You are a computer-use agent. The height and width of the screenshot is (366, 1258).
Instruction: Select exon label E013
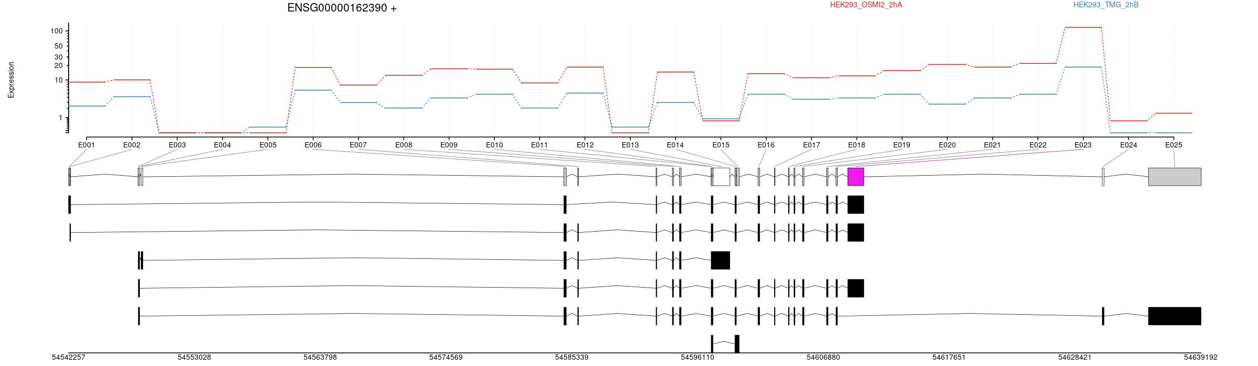pyautogui.click(x=630, y=145)
